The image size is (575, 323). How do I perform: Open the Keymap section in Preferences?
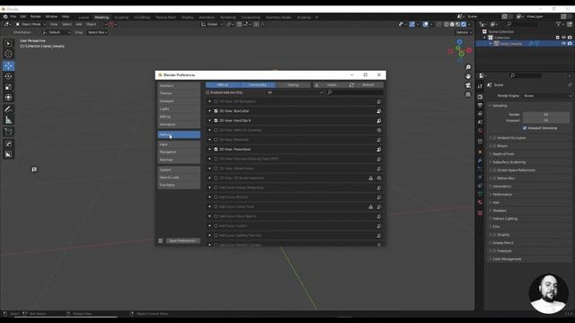(x=179, y=160)
